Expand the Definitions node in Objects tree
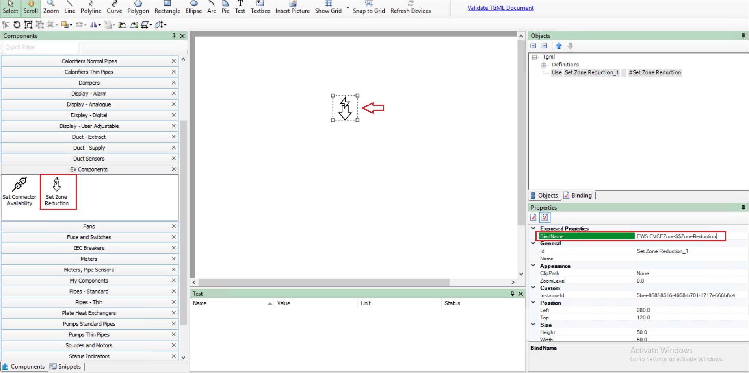Viewport: 749px width, 373px height. click(544, 65)
